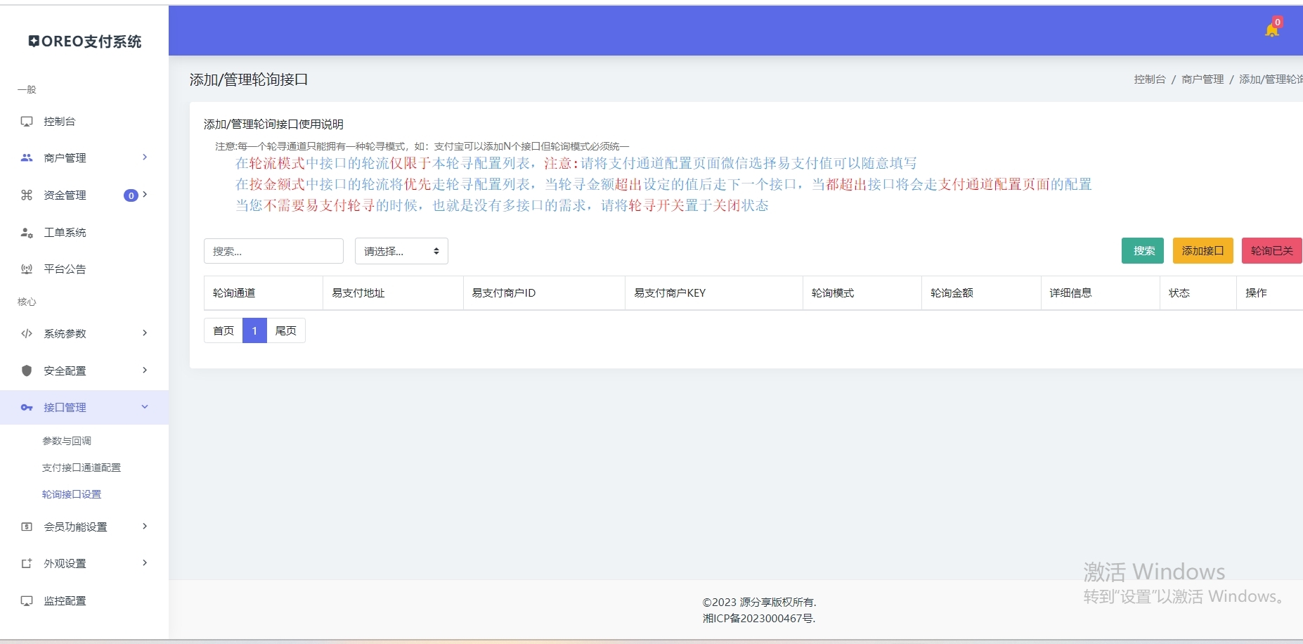Viewport: 1303px width, 644px height.
Task: Click the yellow 添加接口 button
Action: [1203, 251]
